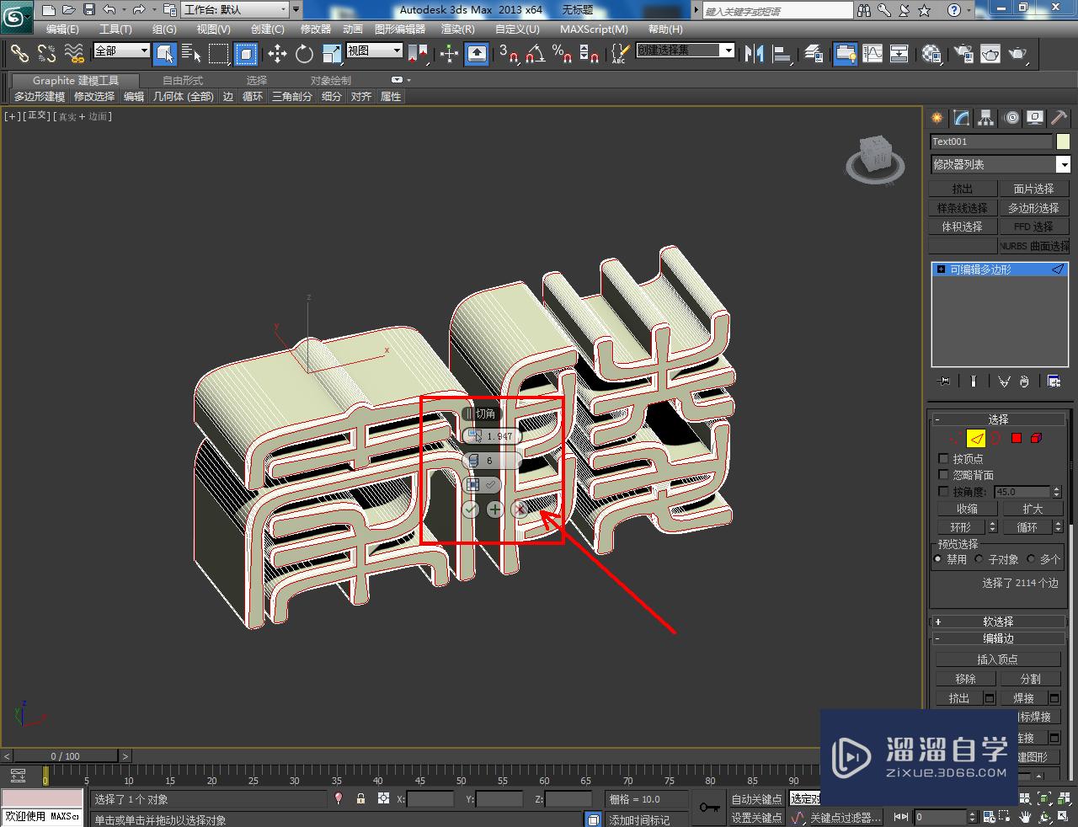The width and height of the screenshot is (1078, 827).
Task: Select the 禁用 preview radio button
Action: (938, 559)
